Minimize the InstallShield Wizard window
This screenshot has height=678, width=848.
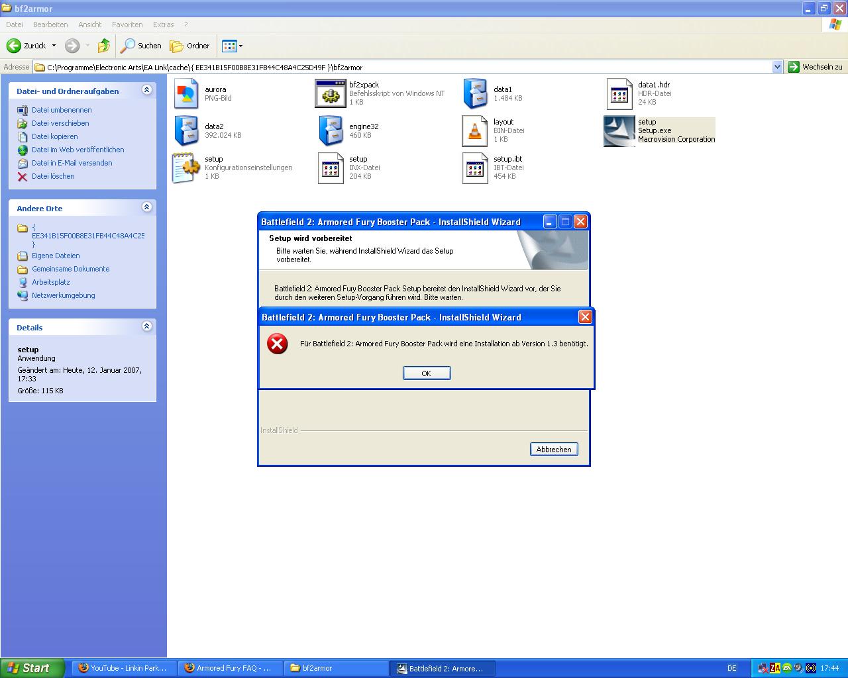tap(550, 222)
